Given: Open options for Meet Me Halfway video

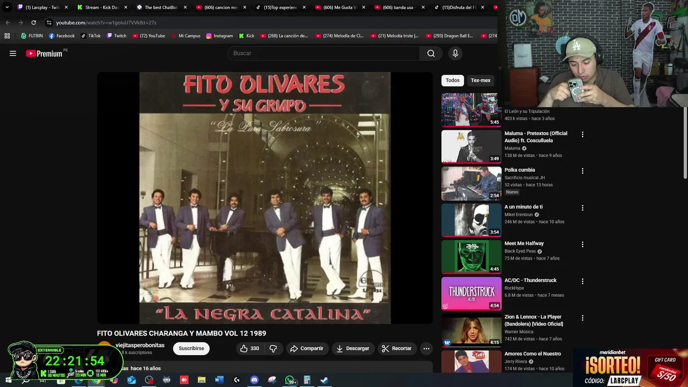Looking at the screenshot, I should click(x=582, y=244).
